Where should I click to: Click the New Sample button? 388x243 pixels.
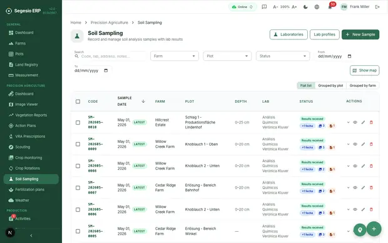click(360, 34)
